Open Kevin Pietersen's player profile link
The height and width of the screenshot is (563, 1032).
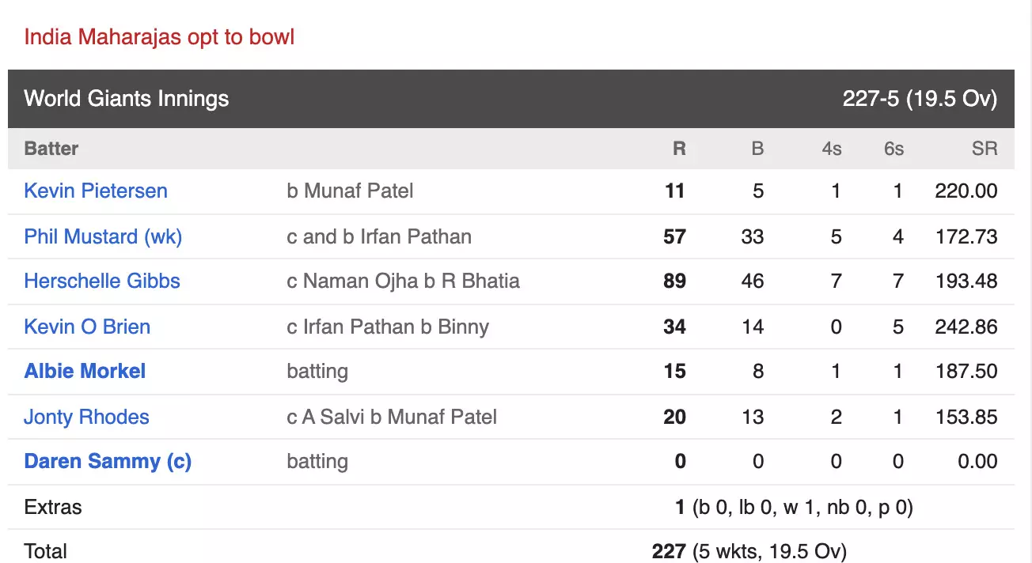tap(96, 191)
